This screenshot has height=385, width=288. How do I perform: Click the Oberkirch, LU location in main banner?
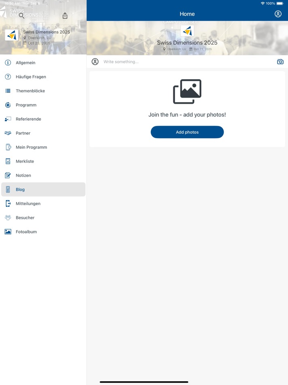(175, 49)
